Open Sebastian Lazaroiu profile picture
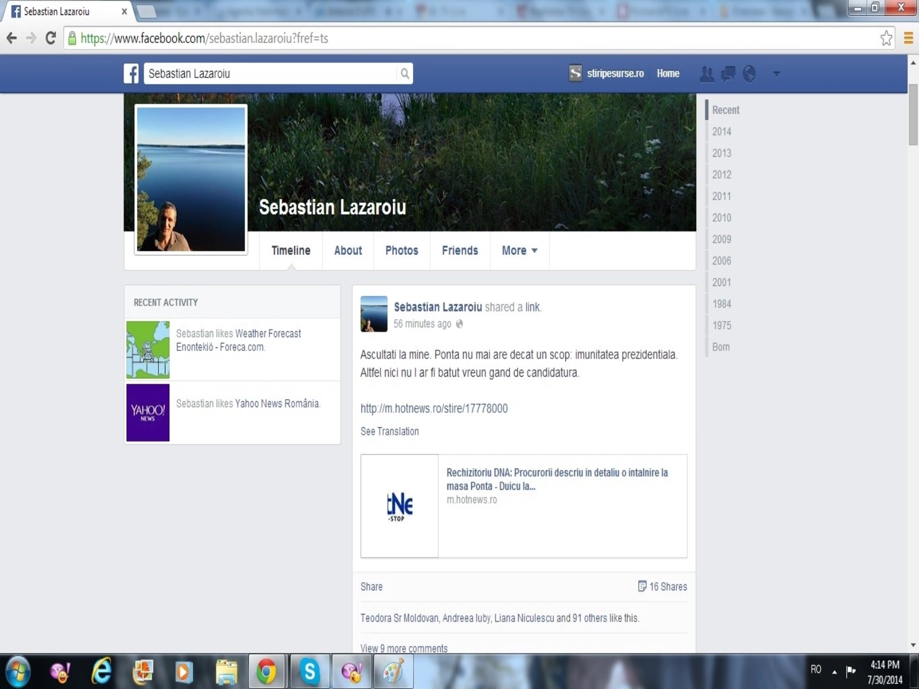 pyautogui.click(x=191, y=179)
